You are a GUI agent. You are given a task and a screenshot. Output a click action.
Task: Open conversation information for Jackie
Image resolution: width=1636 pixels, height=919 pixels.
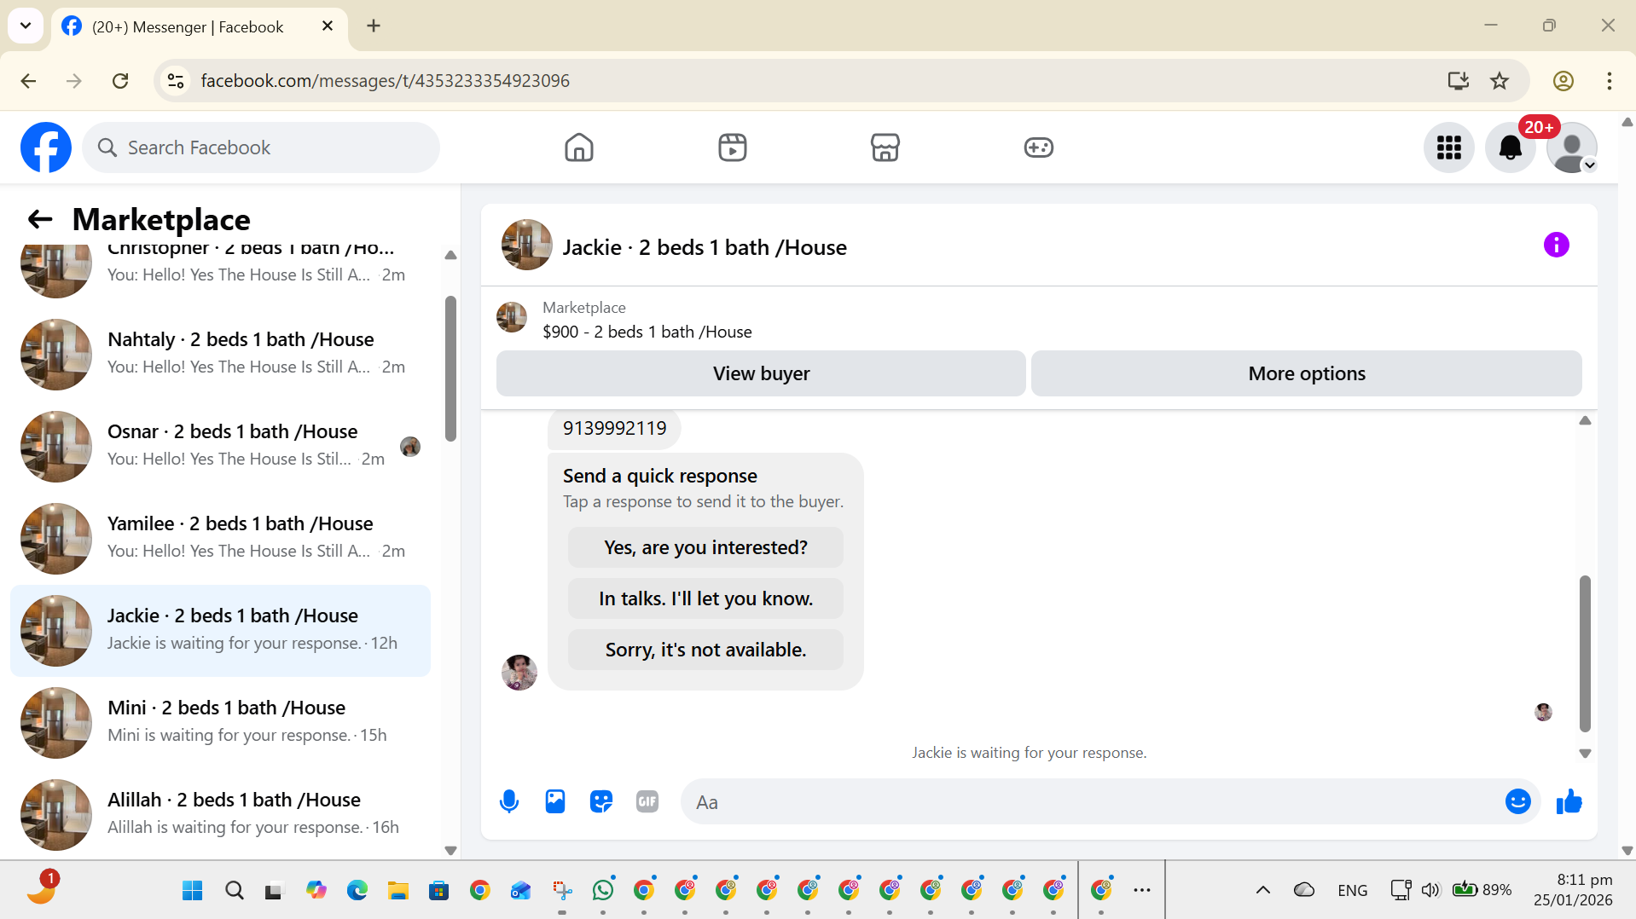coord(1556,245)
